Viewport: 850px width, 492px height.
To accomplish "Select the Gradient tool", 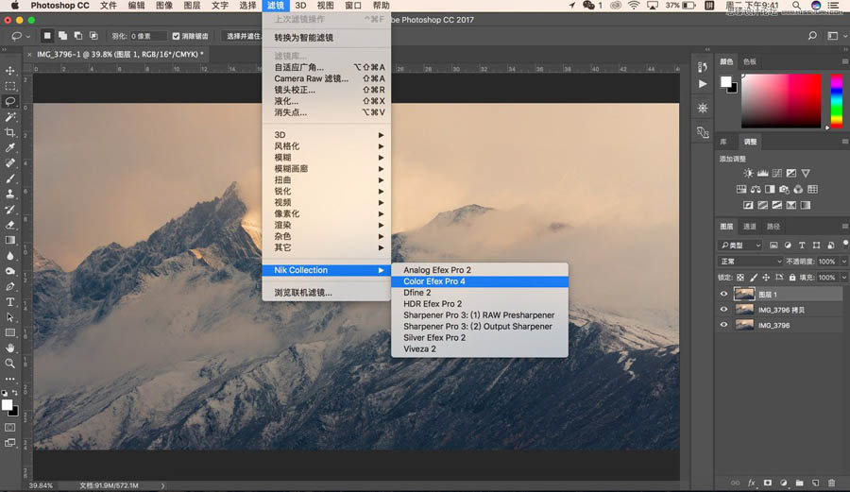I will [10, 240].
